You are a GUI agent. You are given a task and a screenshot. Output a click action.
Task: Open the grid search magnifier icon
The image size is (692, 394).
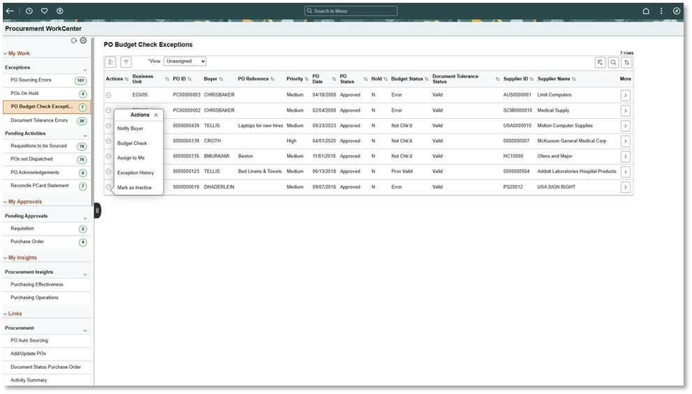(x=614, y=63)
